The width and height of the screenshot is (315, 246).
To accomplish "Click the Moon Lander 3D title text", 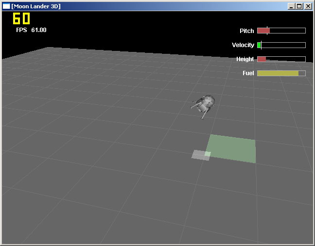I will [36, 6].
